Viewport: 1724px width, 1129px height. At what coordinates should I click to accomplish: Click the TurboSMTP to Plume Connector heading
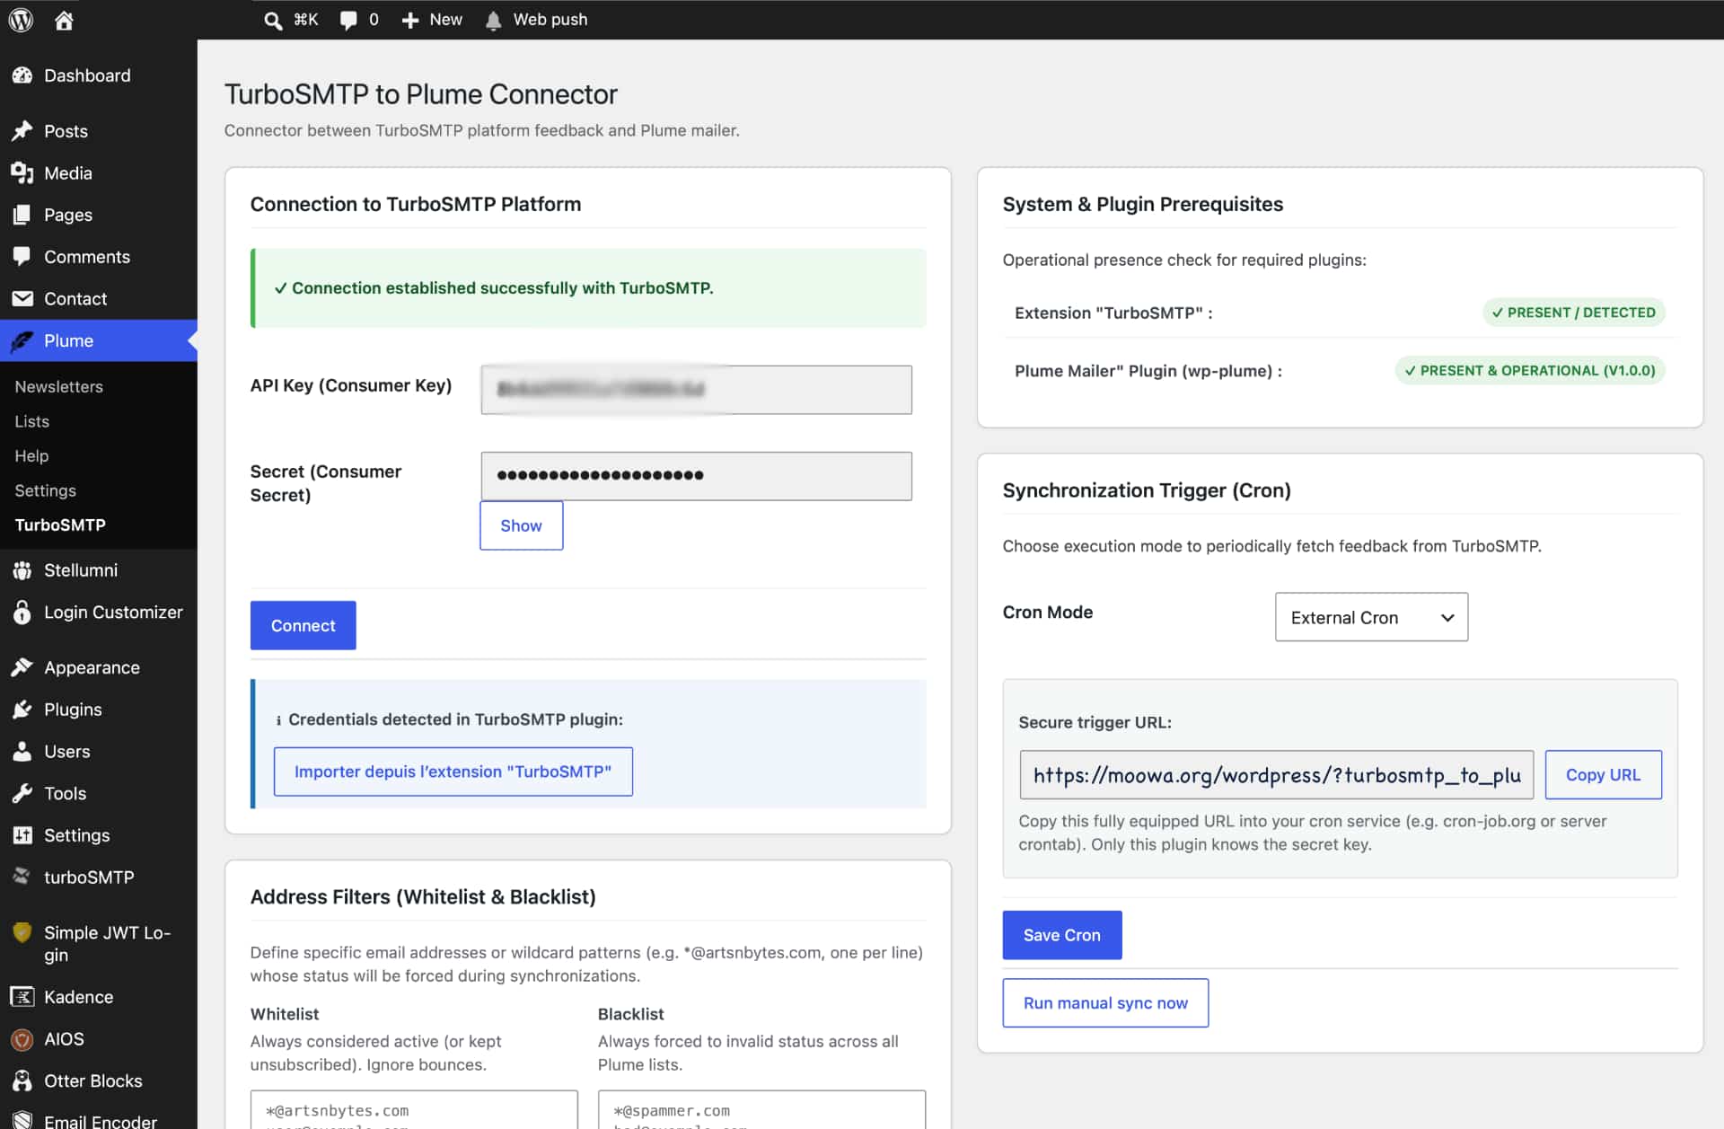click(x=420, y=94)
